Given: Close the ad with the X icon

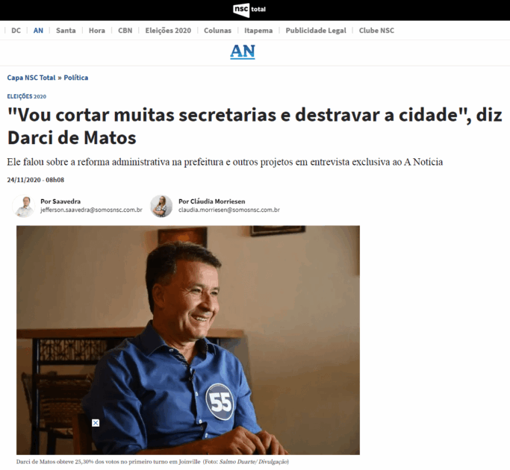Looking at the screenshot, I should (96, 423).
